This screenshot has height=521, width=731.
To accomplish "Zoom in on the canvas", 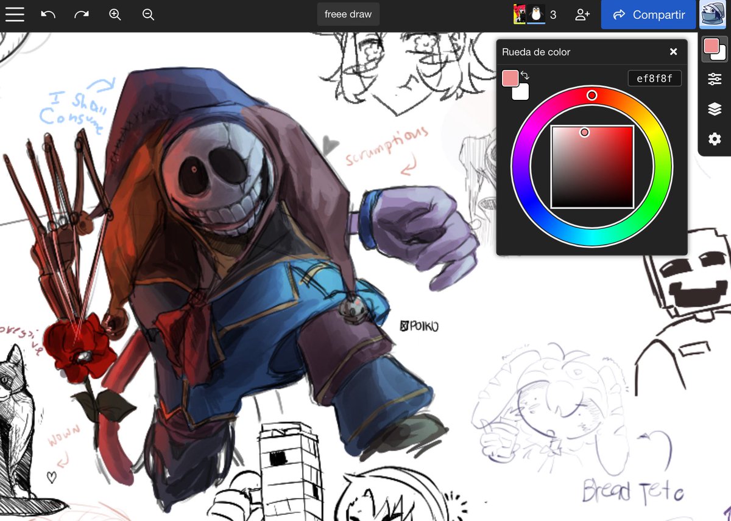I will pos(115,15).
